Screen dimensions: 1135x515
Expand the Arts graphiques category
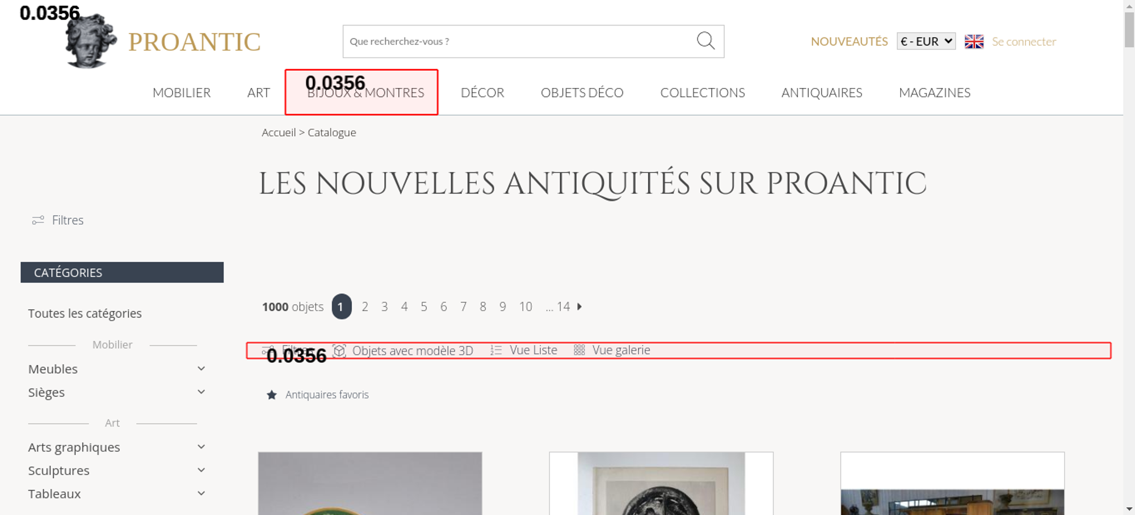pos(201,447)
